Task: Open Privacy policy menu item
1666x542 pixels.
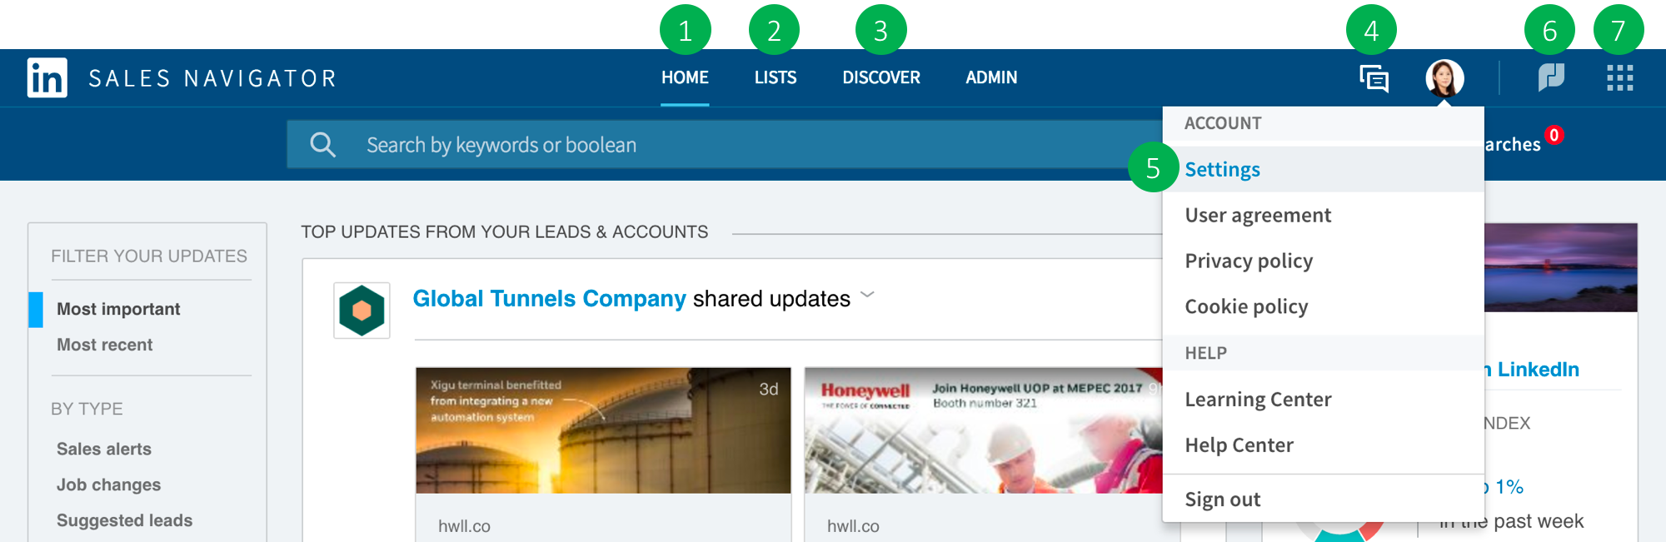Action: [x=1324, y=261]
